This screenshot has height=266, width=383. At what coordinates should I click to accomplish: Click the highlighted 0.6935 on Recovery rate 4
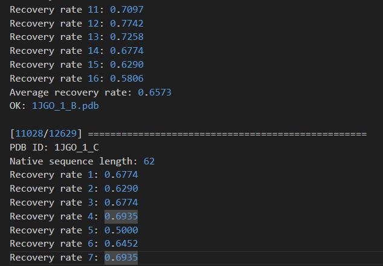[x=121, y=216]
